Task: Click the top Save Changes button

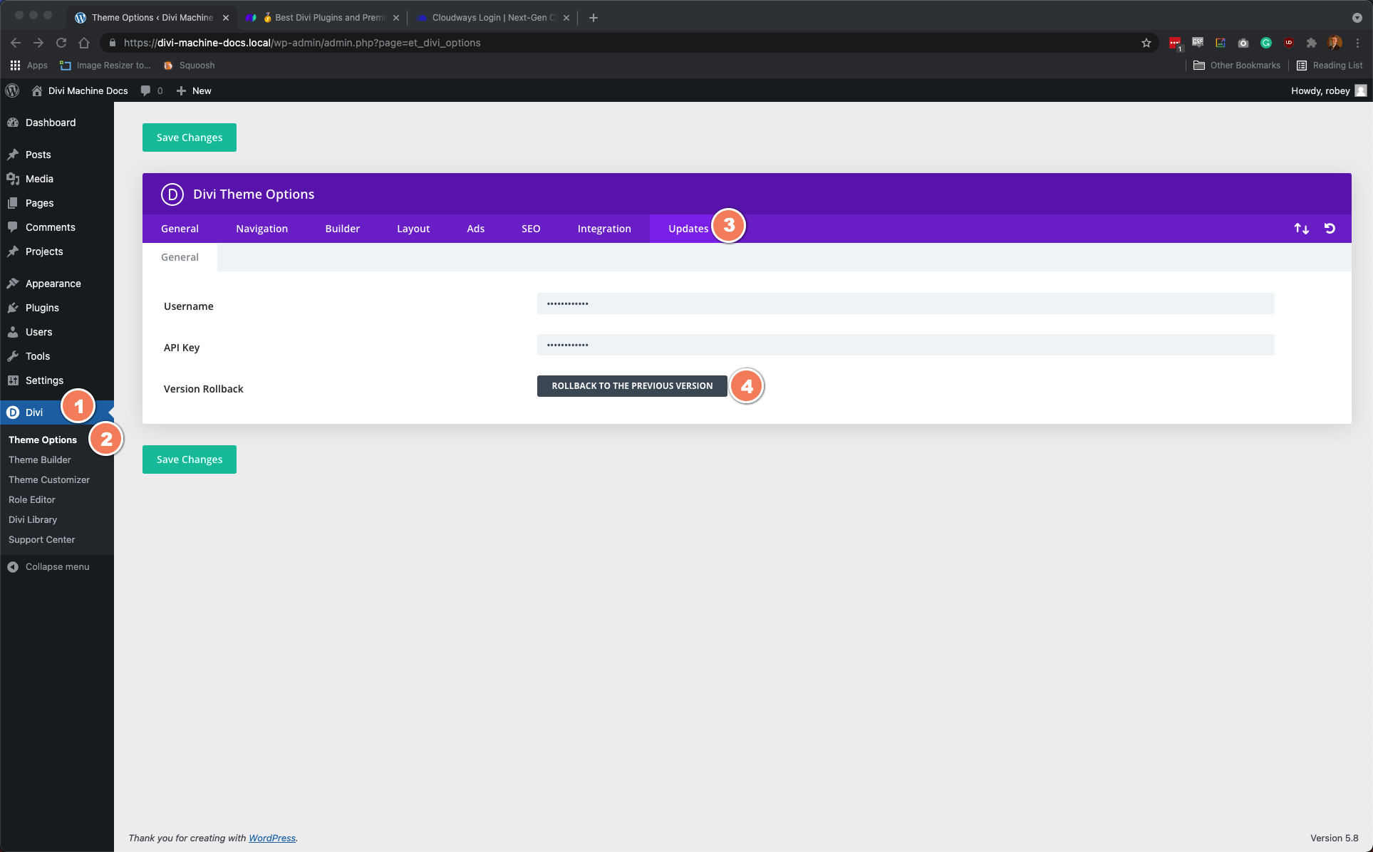Action: pos(190,137)
